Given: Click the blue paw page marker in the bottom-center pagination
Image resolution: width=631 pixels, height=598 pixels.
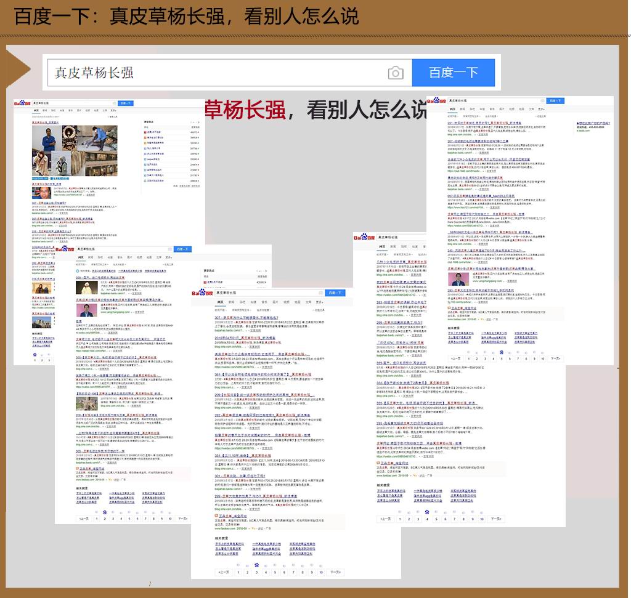Looking at the screenshot, I should 256,565.
